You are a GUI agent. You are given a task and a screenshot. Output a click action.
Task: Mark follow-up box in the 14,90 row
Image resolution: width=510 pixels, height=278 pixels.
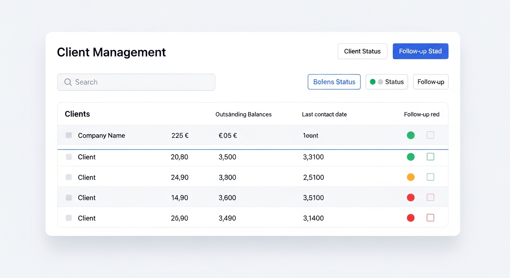(430, 197)
